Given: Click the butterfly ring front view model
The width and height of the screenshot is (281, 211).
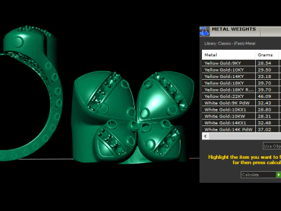Looking at the screenshot, I should (133, 117).
